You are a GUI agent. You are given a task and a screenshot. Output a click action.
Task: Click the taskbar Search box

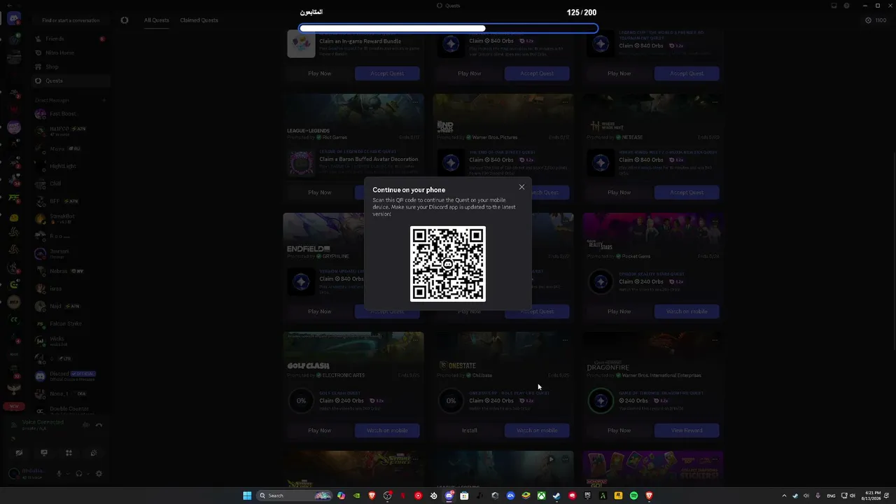294,496
